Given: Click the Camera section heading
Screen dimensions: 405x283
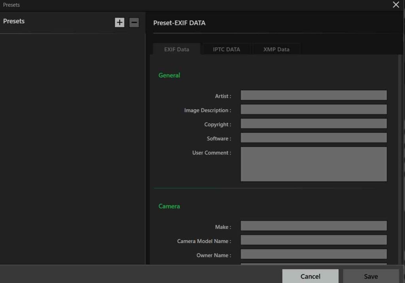Looking at the screenshot, I should click(169, 206).
